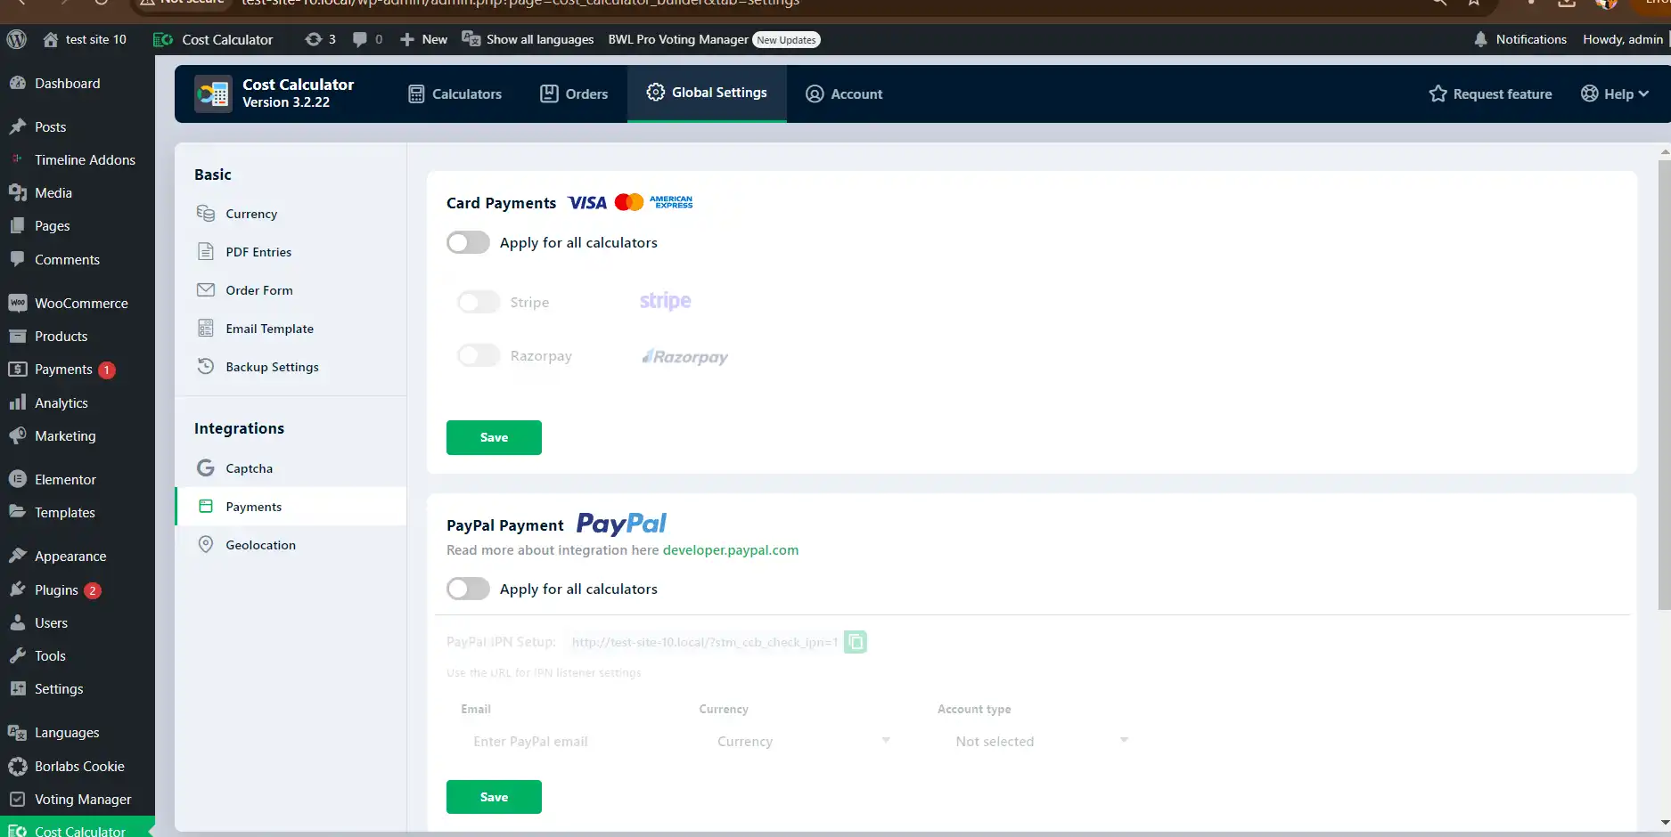Click the Posts pin icon in the WordPress sidebar
The height and width of the screenshot is (837, 1671).
coord(18,126)
